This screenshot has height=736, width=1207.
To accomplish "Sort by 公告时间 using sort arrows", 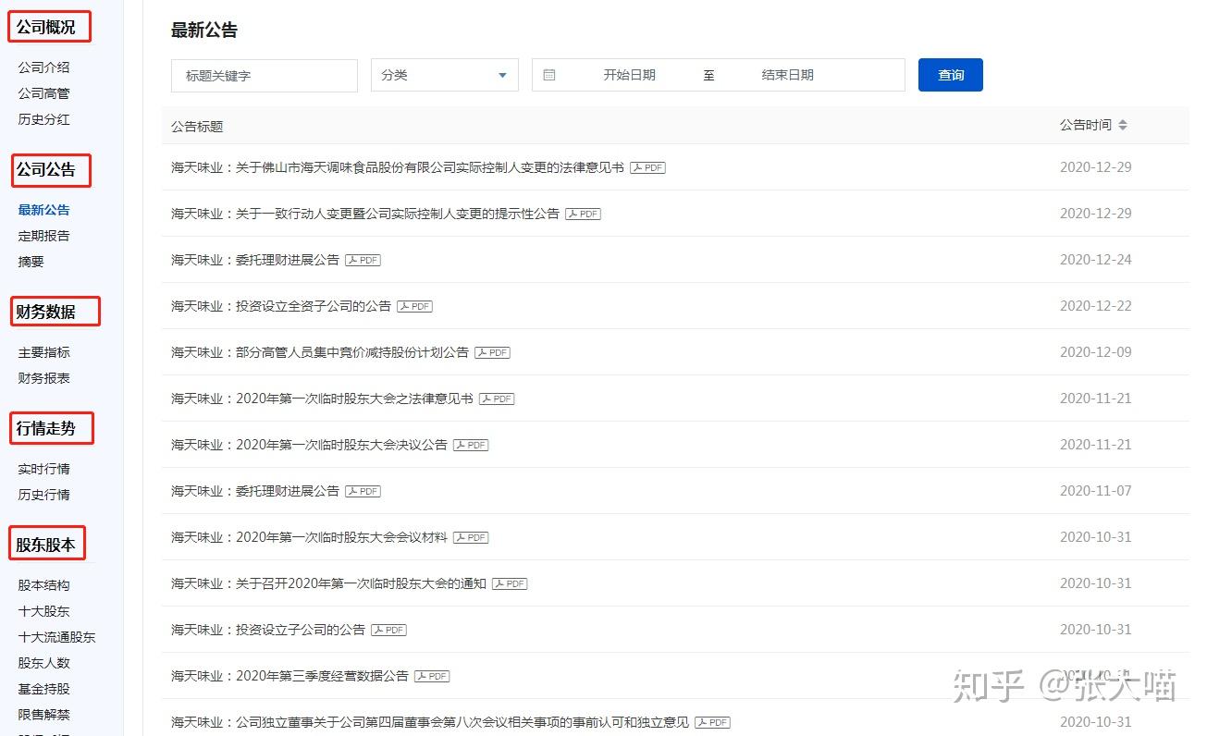I will [x=1122, y=125].
